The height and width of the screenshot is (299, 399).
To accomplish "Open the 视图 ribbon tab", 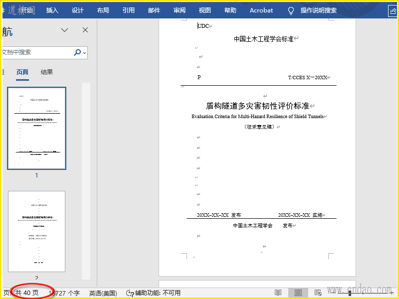I will click(205, 10).
